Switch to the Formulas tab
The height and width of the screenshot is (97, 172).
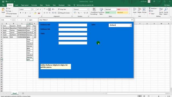coord(34,5)
